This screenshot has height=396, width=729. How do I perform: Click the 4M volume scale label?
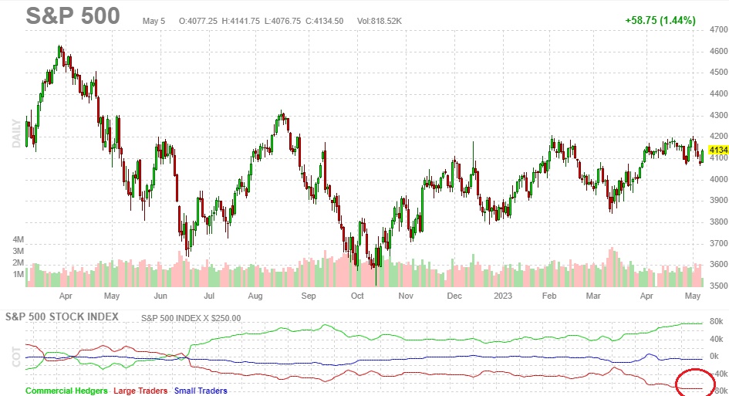pyautogui.click(x=19, y=239)
